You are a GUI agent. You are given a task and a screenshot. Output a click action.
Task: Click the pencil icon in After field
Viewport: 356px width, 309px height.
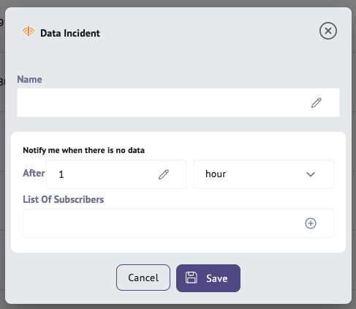click(x=164, y=174)
